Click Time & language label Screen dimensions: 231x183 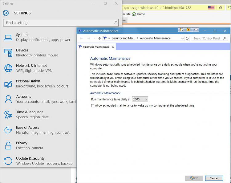[x=30, y=112]
